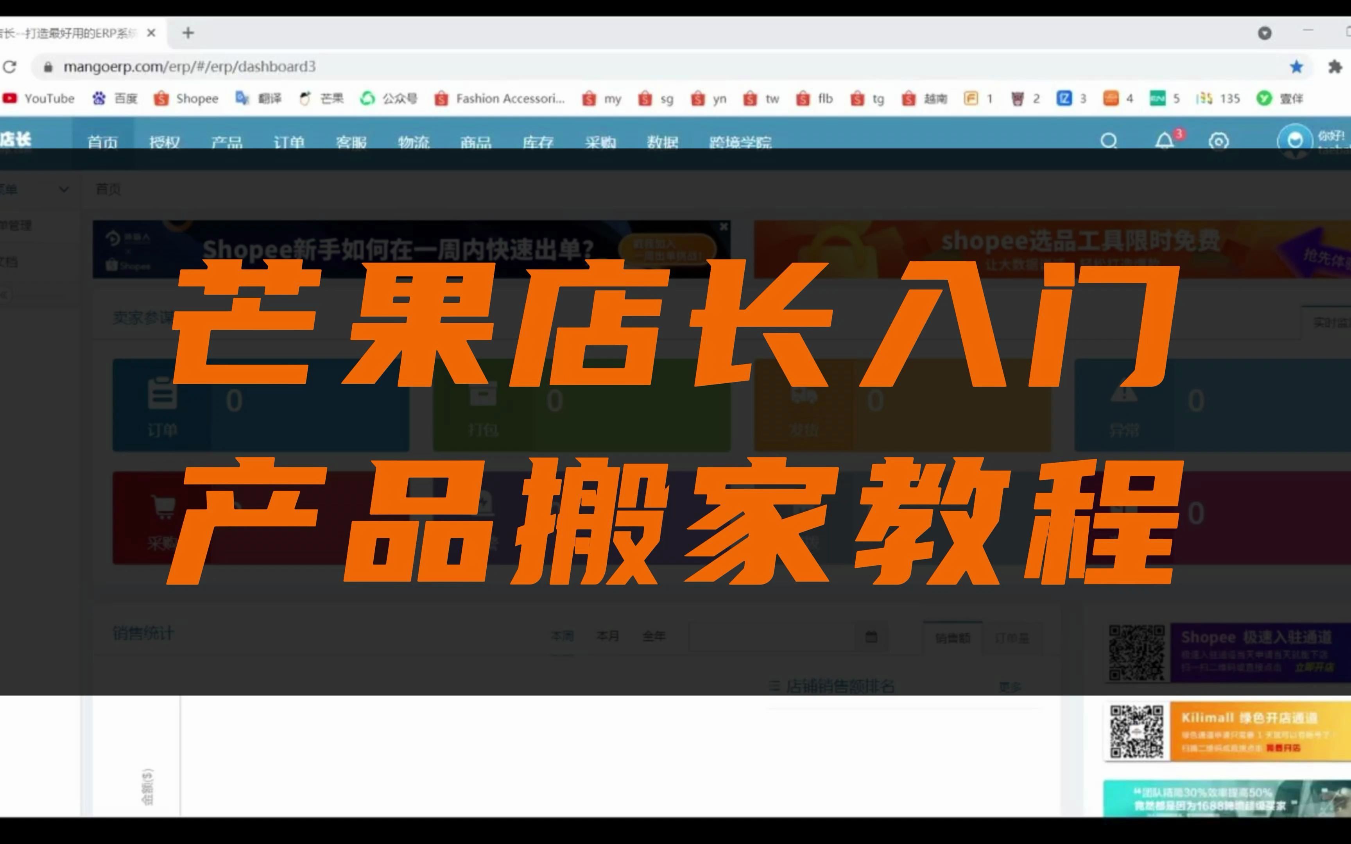Select 订单 in the top navigation
This screenshot has height=844, width=1351.
tap(289, 142)
